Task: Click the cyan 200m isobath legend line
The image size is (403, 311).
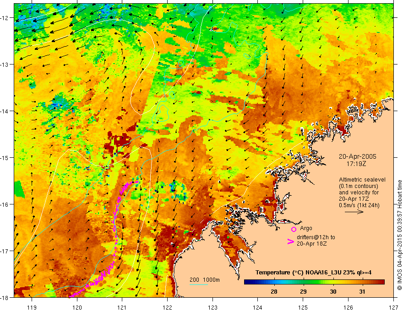Action: 199,284
